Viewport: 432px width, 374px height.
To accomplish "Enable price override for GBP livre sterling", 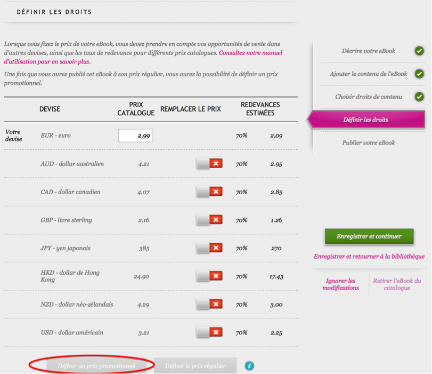I will pos(209,220).
